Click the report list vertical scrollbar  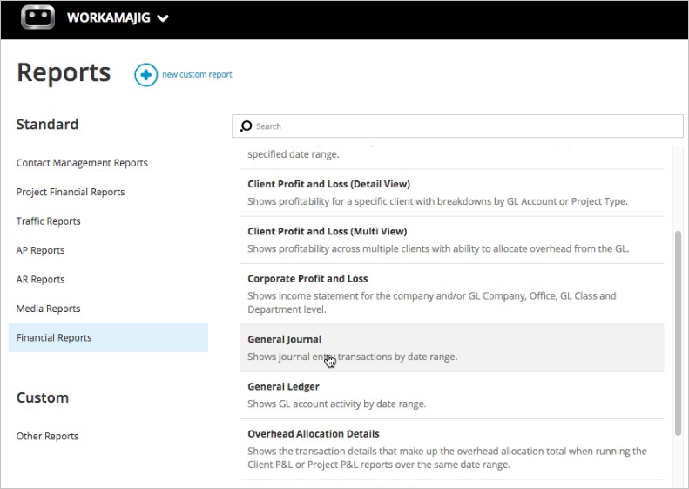(679, 331)
